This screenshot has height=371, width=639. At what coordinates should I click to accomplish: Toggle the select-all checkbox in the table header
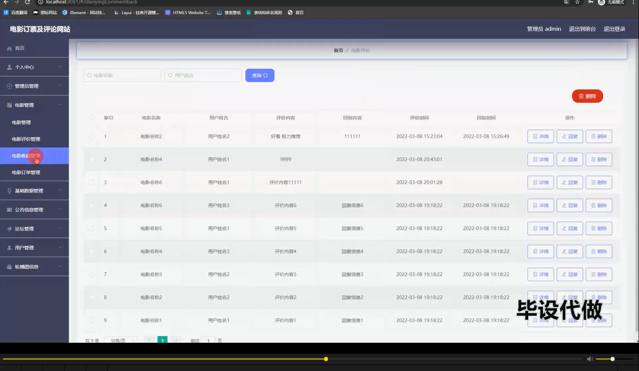click(92, 118)
